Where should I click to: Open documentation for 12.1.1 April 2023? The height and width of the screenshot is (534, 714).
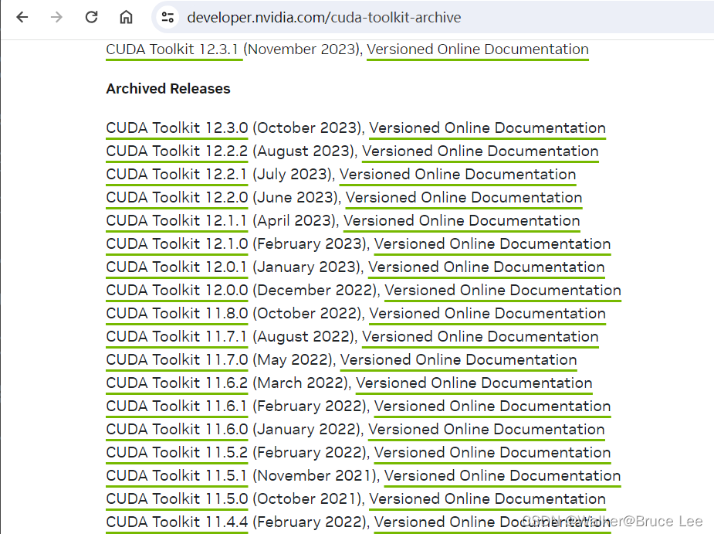(x=462, y=221)
